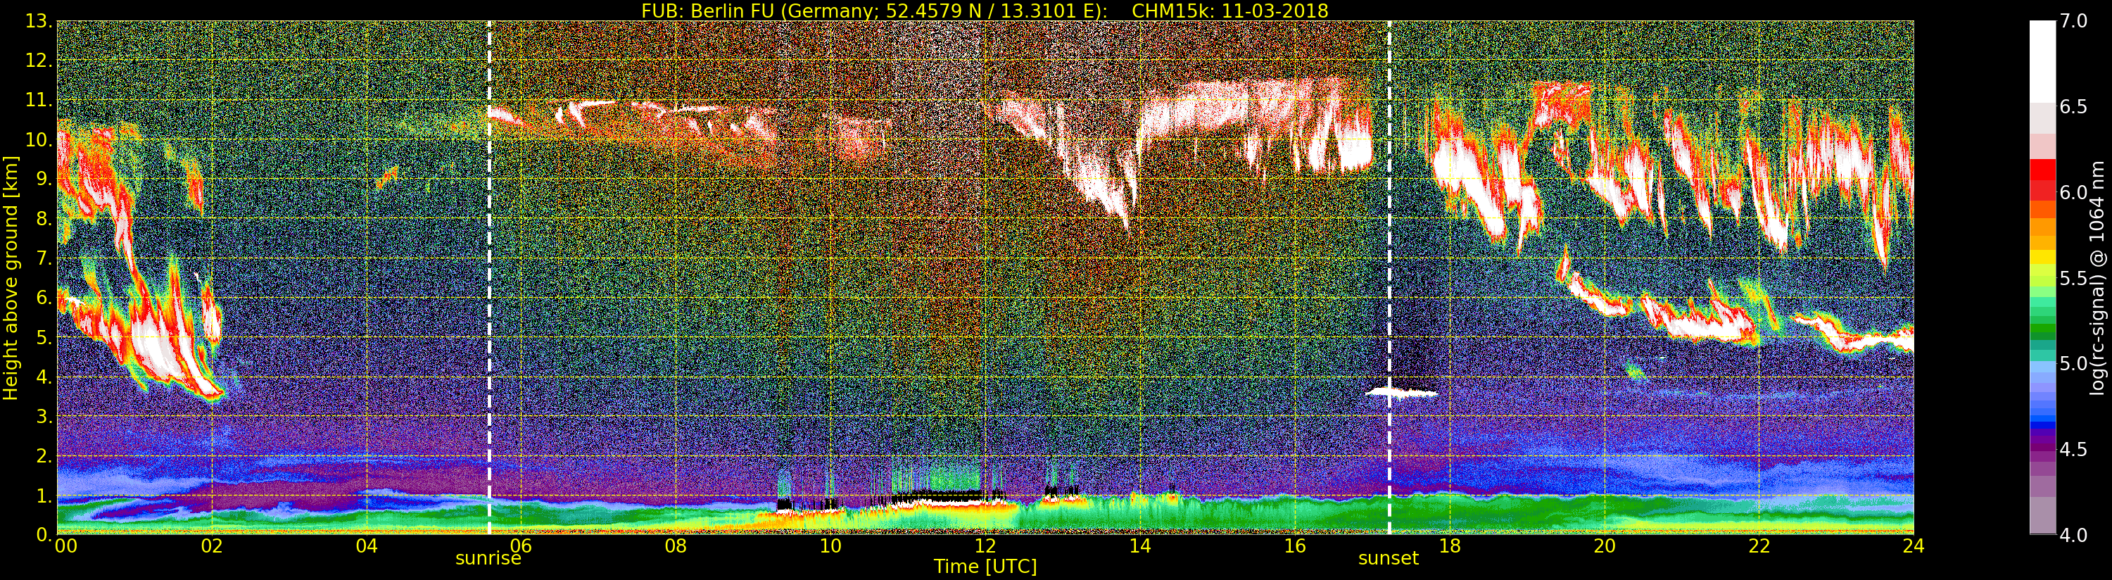Click the time tick label '00'
The height and width of the screenshot is (580, 2112).
(65, 546)
